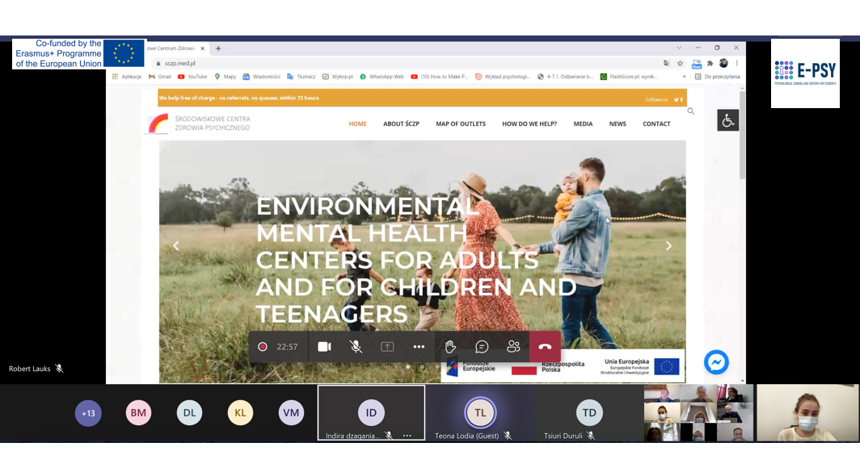Viewport: 860px width, 476px height.
Task: Open the conference room video grid tile
Action: tap(698, 412)
